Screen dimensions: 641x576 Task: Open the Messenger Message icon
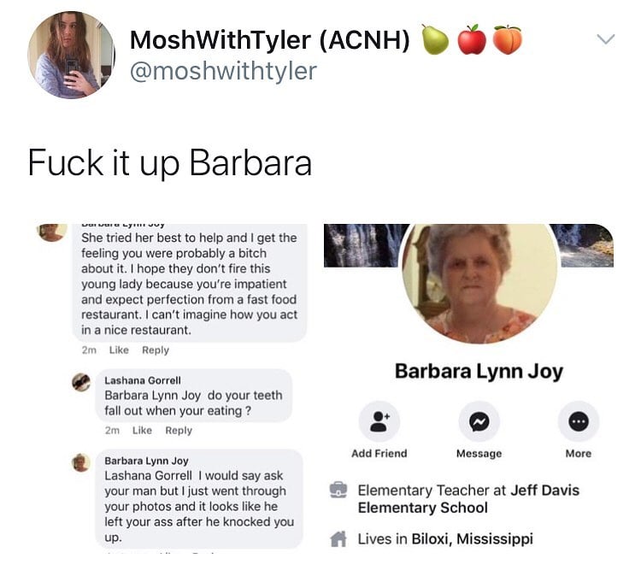pyautogui.click(x=479, y=421)
